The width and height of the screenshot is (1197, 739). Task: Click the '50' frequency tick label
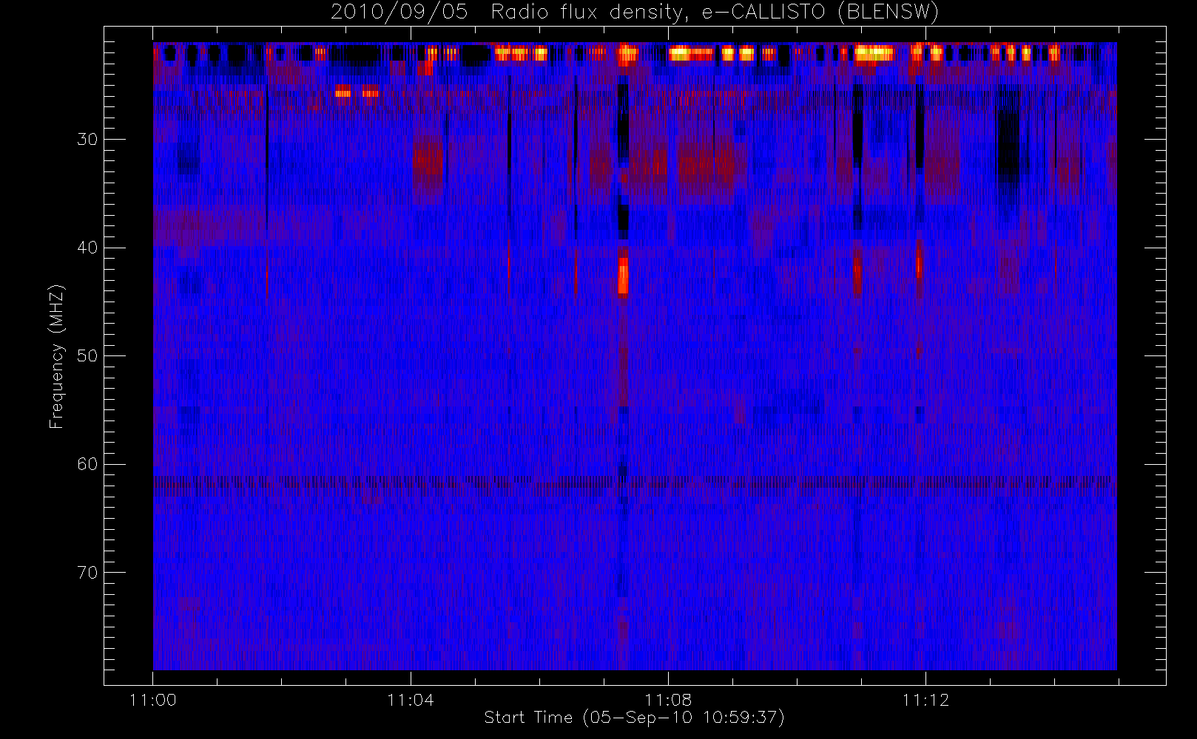tap(87, 355)
